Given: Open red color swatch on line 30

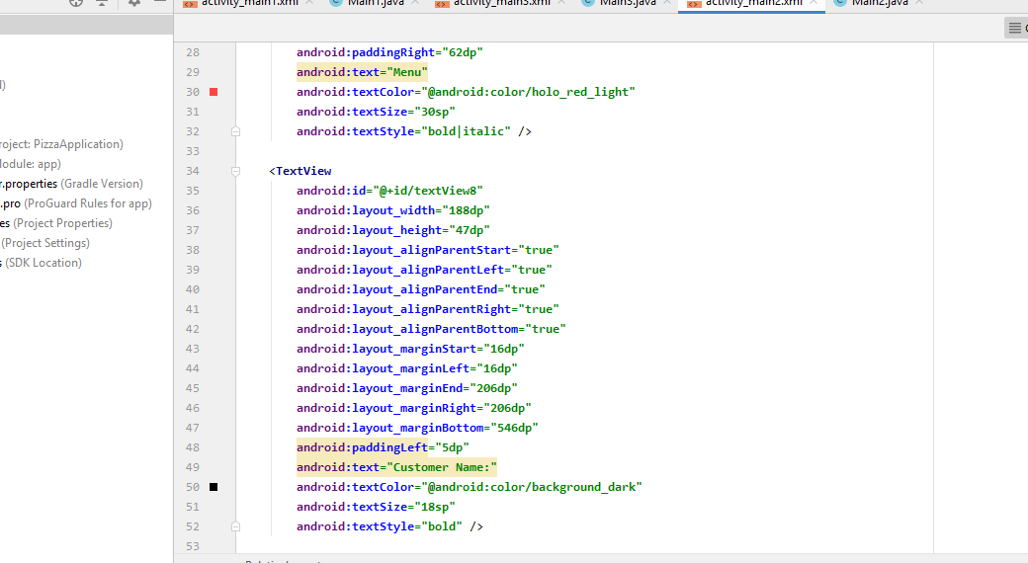Looking at the screenshot, I should coord(214,92).
